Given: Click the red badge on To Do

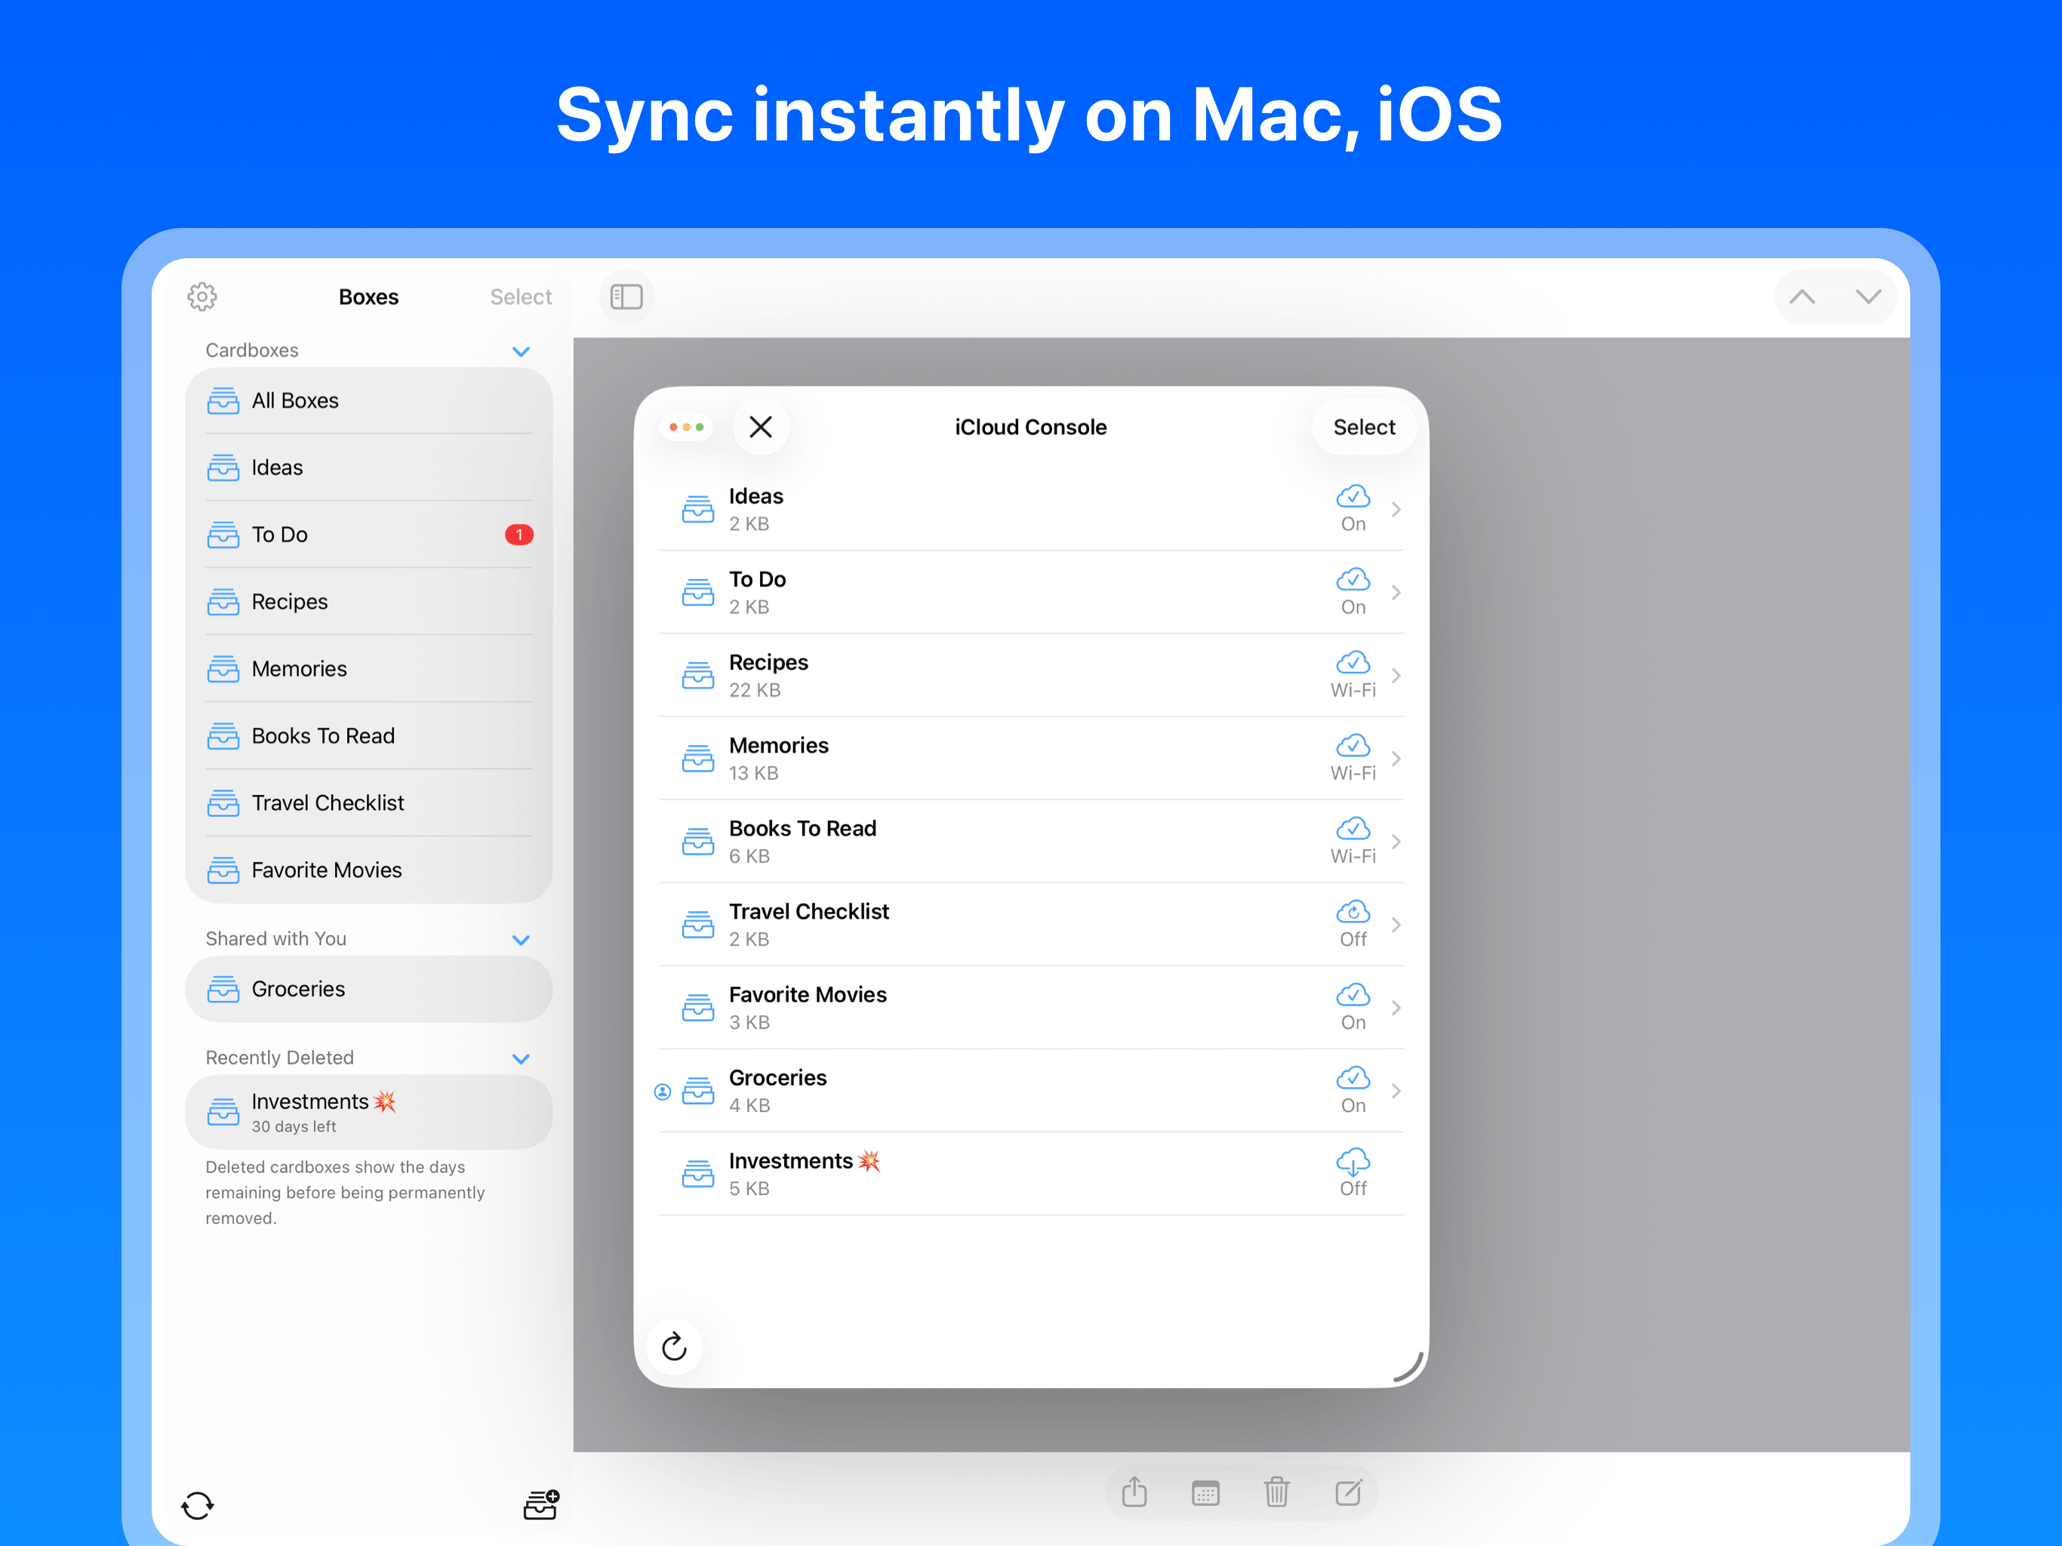Looking at the screenshot, I should coord(519,534).
